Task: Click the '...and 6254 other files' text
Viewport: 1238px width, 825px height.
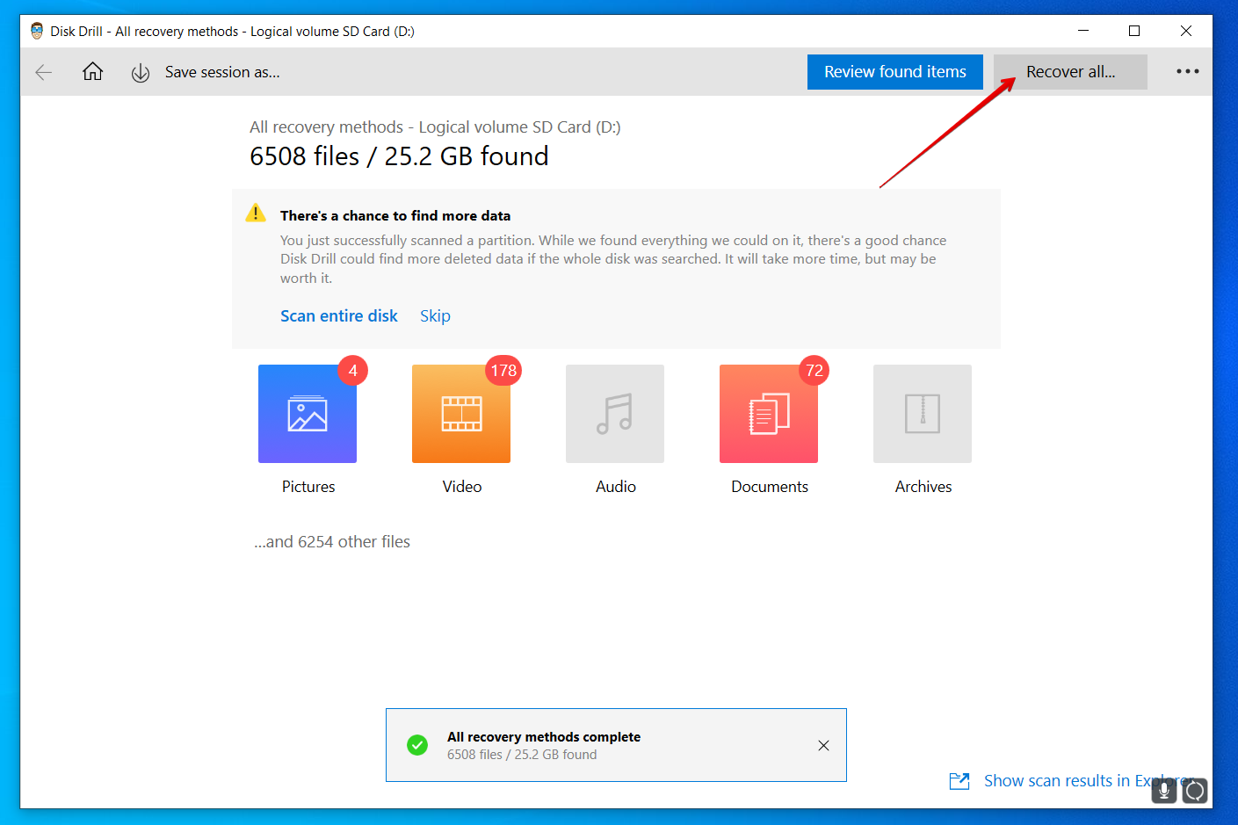Action: 332,542
